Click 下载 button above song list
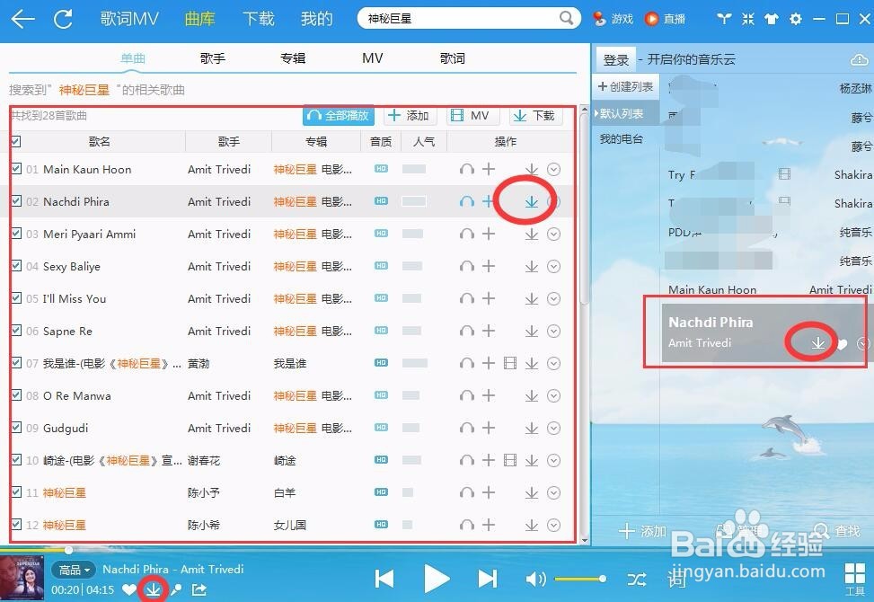Screen dimensions: 874x602 point(534,115)
